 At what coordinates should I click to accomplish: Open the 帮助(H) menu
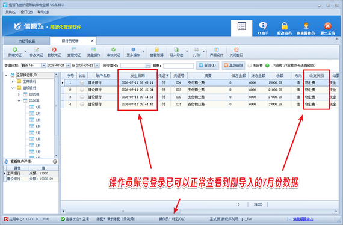click(43, 12)
